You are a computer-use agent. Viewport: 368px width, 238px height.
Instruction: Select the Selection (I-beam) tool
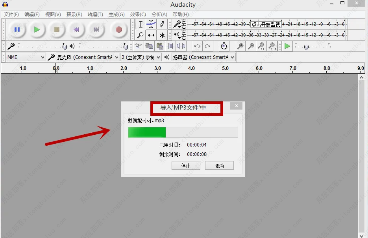click(x=141, y=24)
